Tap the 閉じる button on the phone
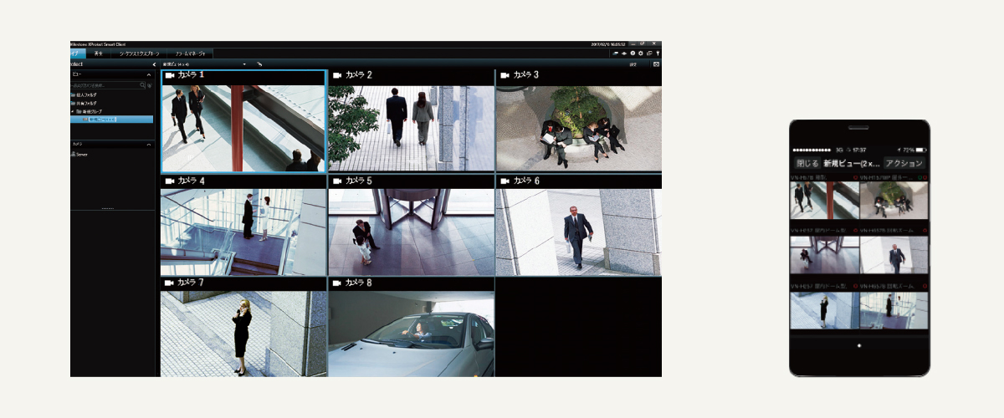The height and width of the screenshot is (418, 1004). 807,164
